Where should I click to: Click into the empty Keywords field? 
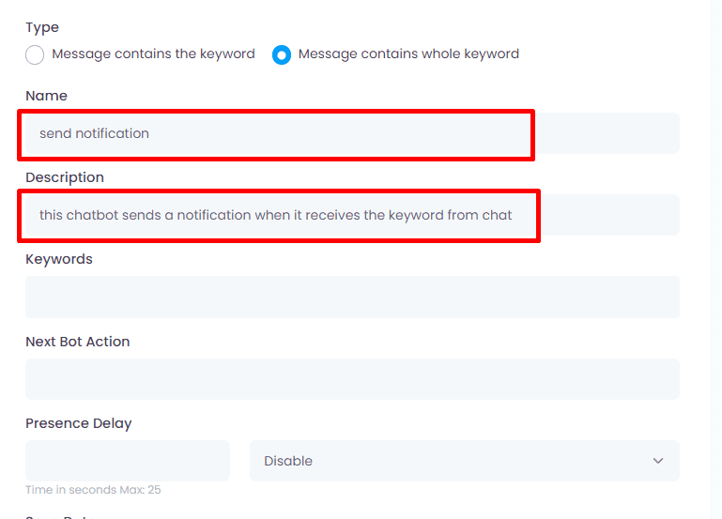[352, 297]
